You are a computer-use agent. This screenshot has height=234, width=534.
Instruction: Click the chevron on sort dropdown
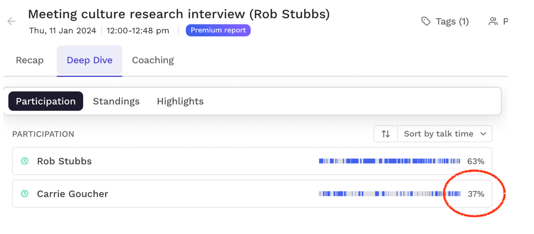[483, 134]
